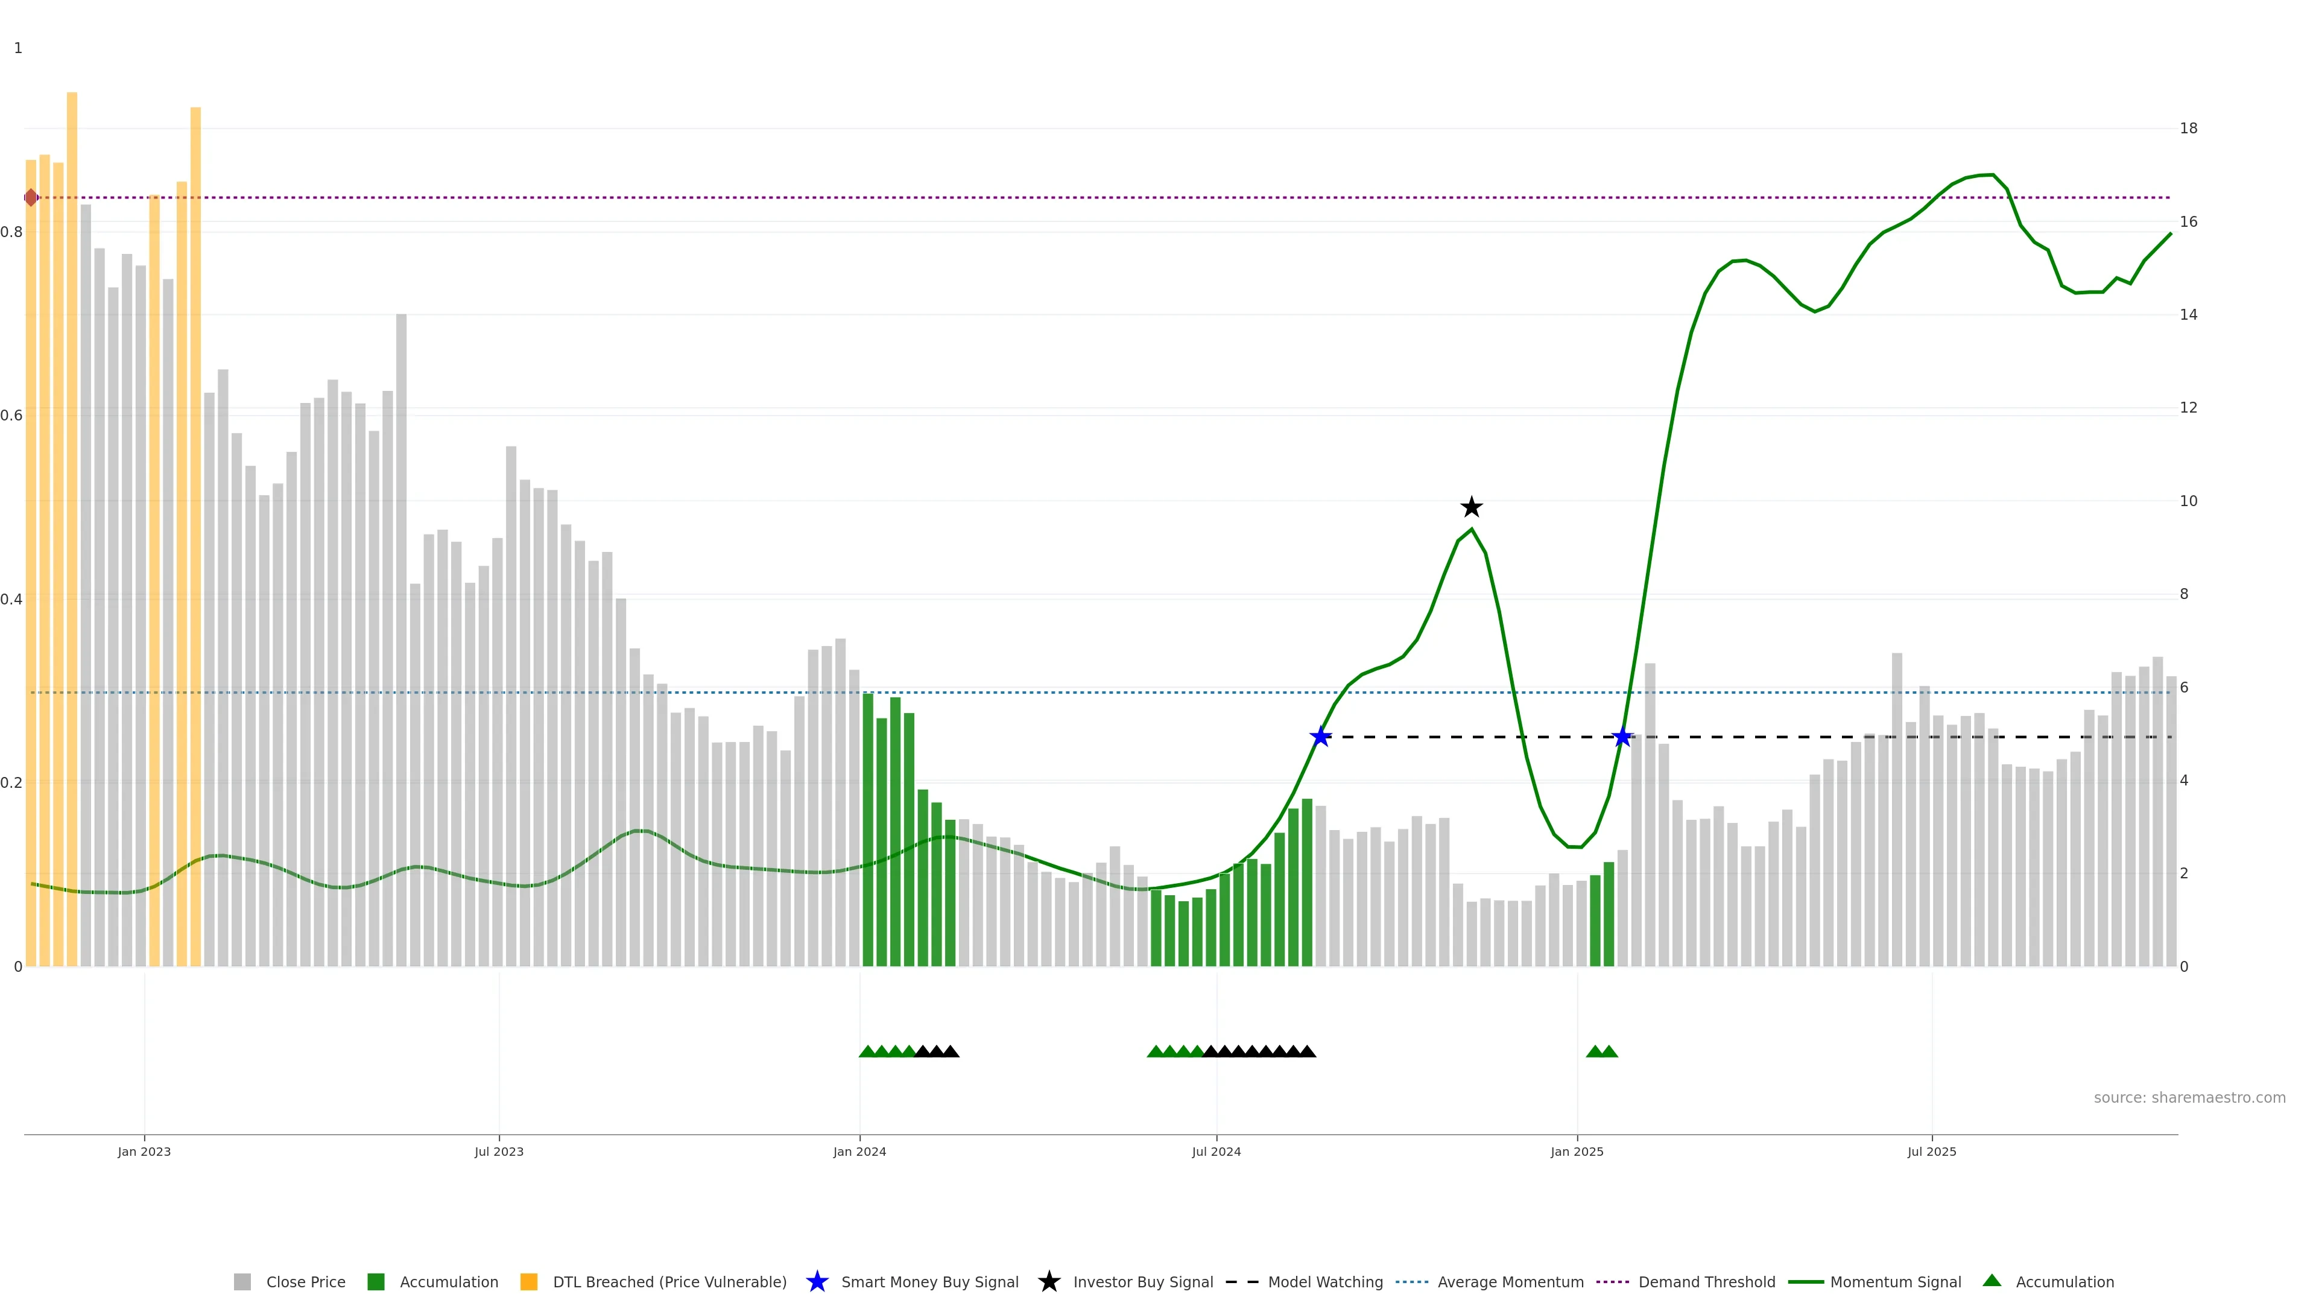Click the gray Close Price legend swatch
The image size is (2316, 1303).
click(242, 1281)
